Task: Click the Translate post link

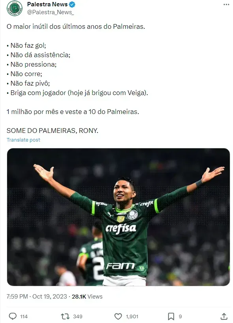Action: tap(23, 140)
